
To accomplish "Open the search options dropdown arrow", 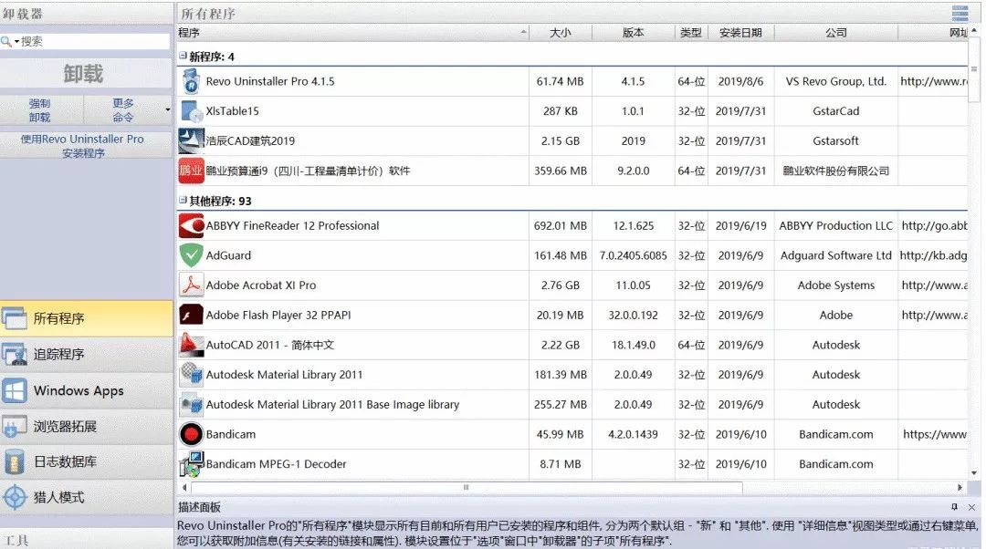I will pyautogui.click(x=16, y=41).
